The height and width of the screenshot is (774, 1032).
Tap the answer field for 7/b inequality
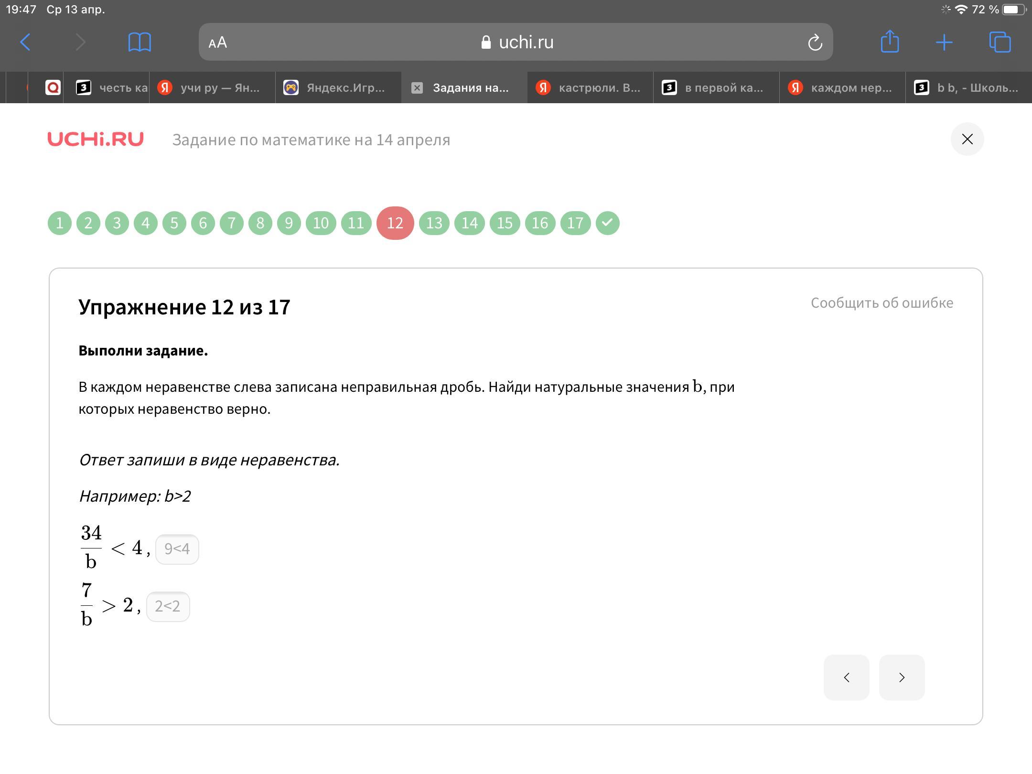point(168,606)
